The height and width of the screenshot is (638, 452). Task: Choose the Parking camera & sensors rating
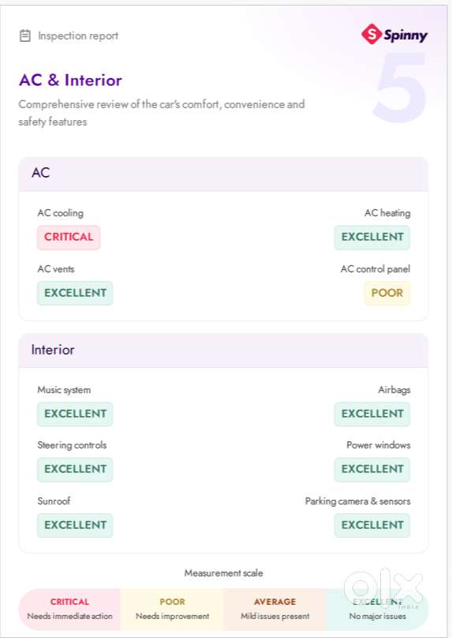(x=372, y=525)
